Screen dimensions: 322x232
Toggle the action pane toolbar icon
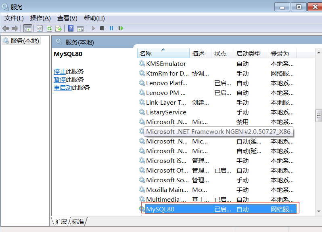click(x=80, y=28)
